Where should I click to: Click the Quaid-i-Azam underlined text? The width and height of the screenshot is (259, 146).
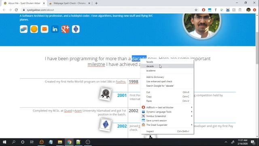pyautogui.click(x=73, y=111)
